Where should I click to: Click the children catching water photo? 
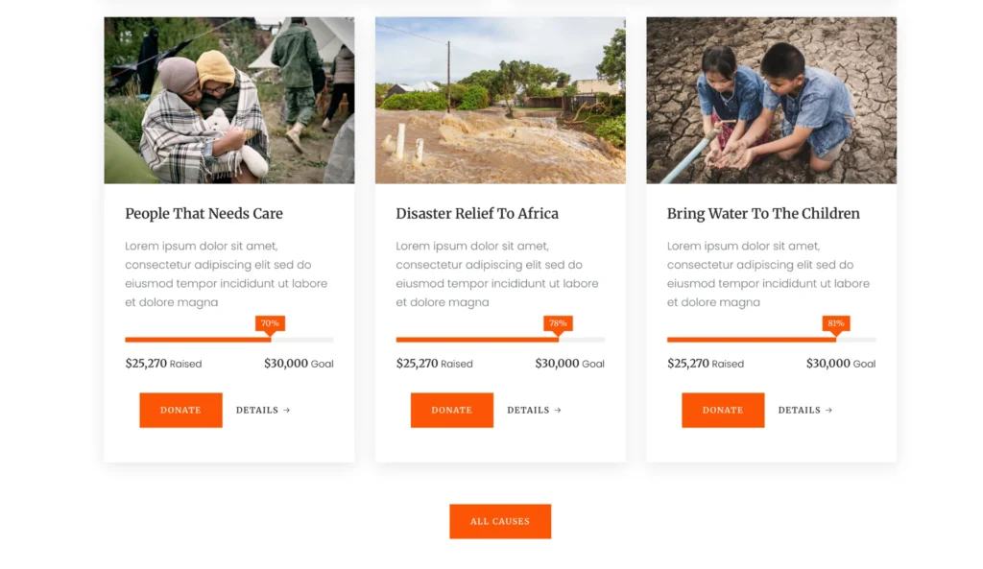pos(771,100)
